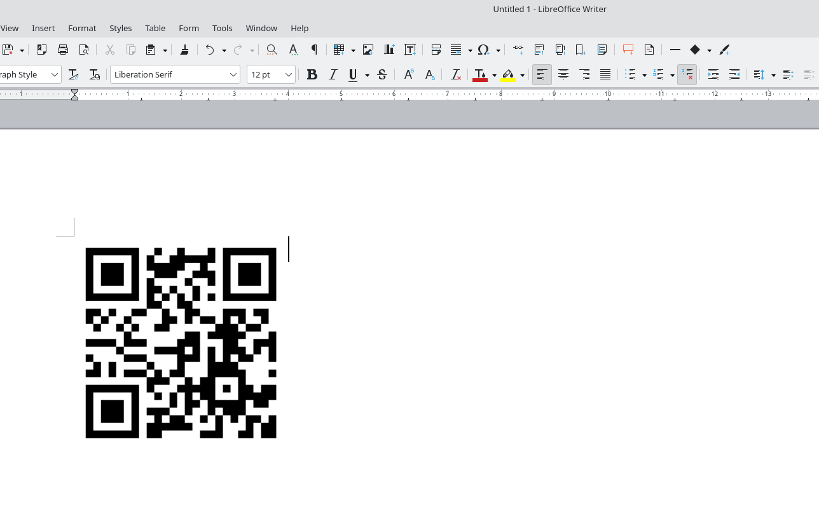Select the QR code image
Screen dimensions: 819x528
tap(181, 343)
